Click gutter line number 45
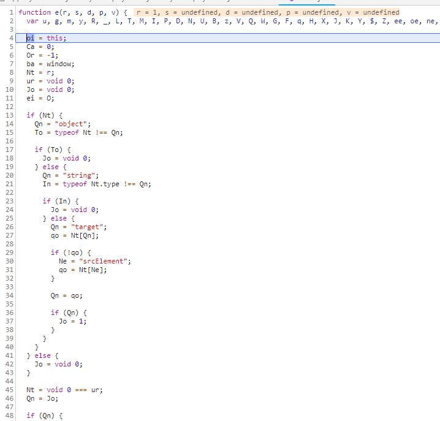The width and height of the screenshot is (440, 421). (10, 390)
